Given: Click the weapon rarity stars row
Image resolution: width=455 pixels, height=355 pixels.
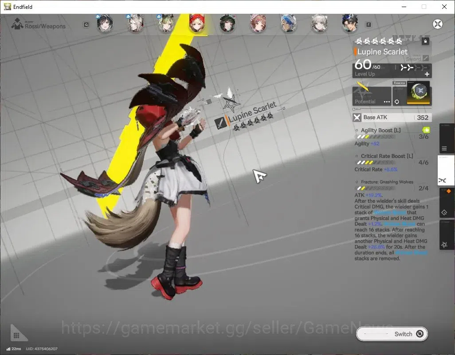Looking at the screenshot, I should click(x=378, y=42).
